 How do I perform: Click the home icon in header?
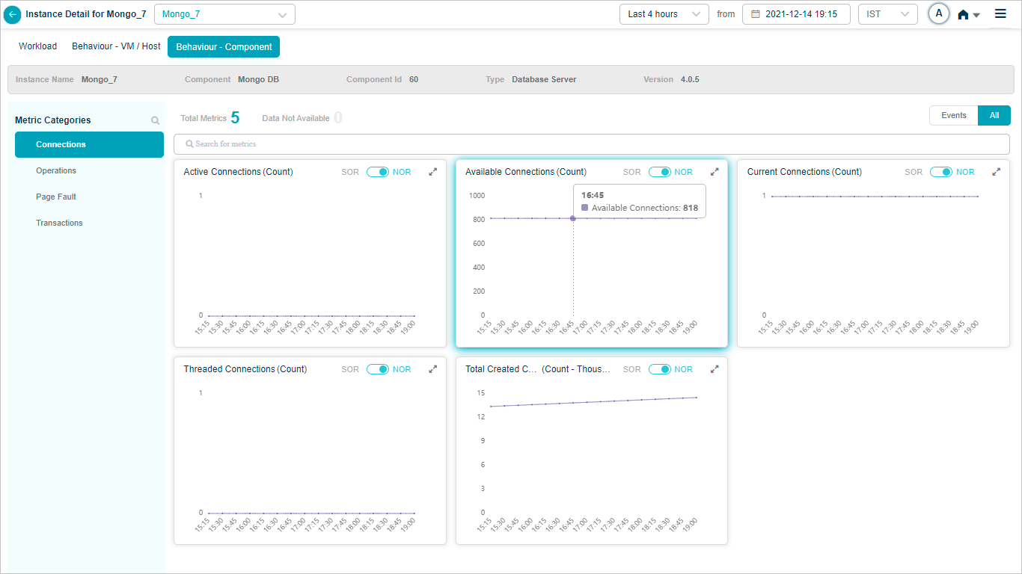[x=964, y=14]
